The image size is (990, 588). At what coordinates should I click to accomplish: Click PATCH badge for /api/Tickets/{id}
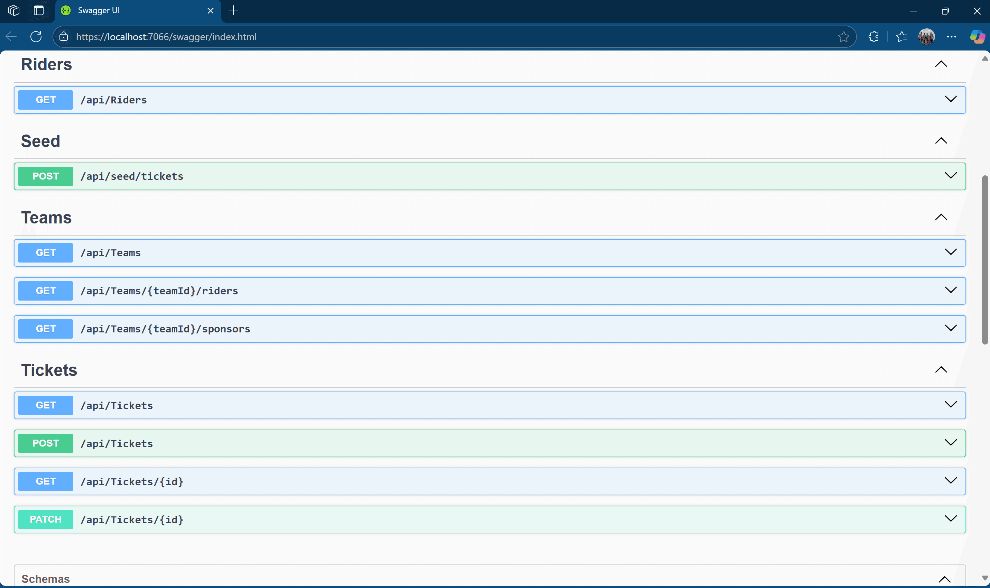(46, 520)
